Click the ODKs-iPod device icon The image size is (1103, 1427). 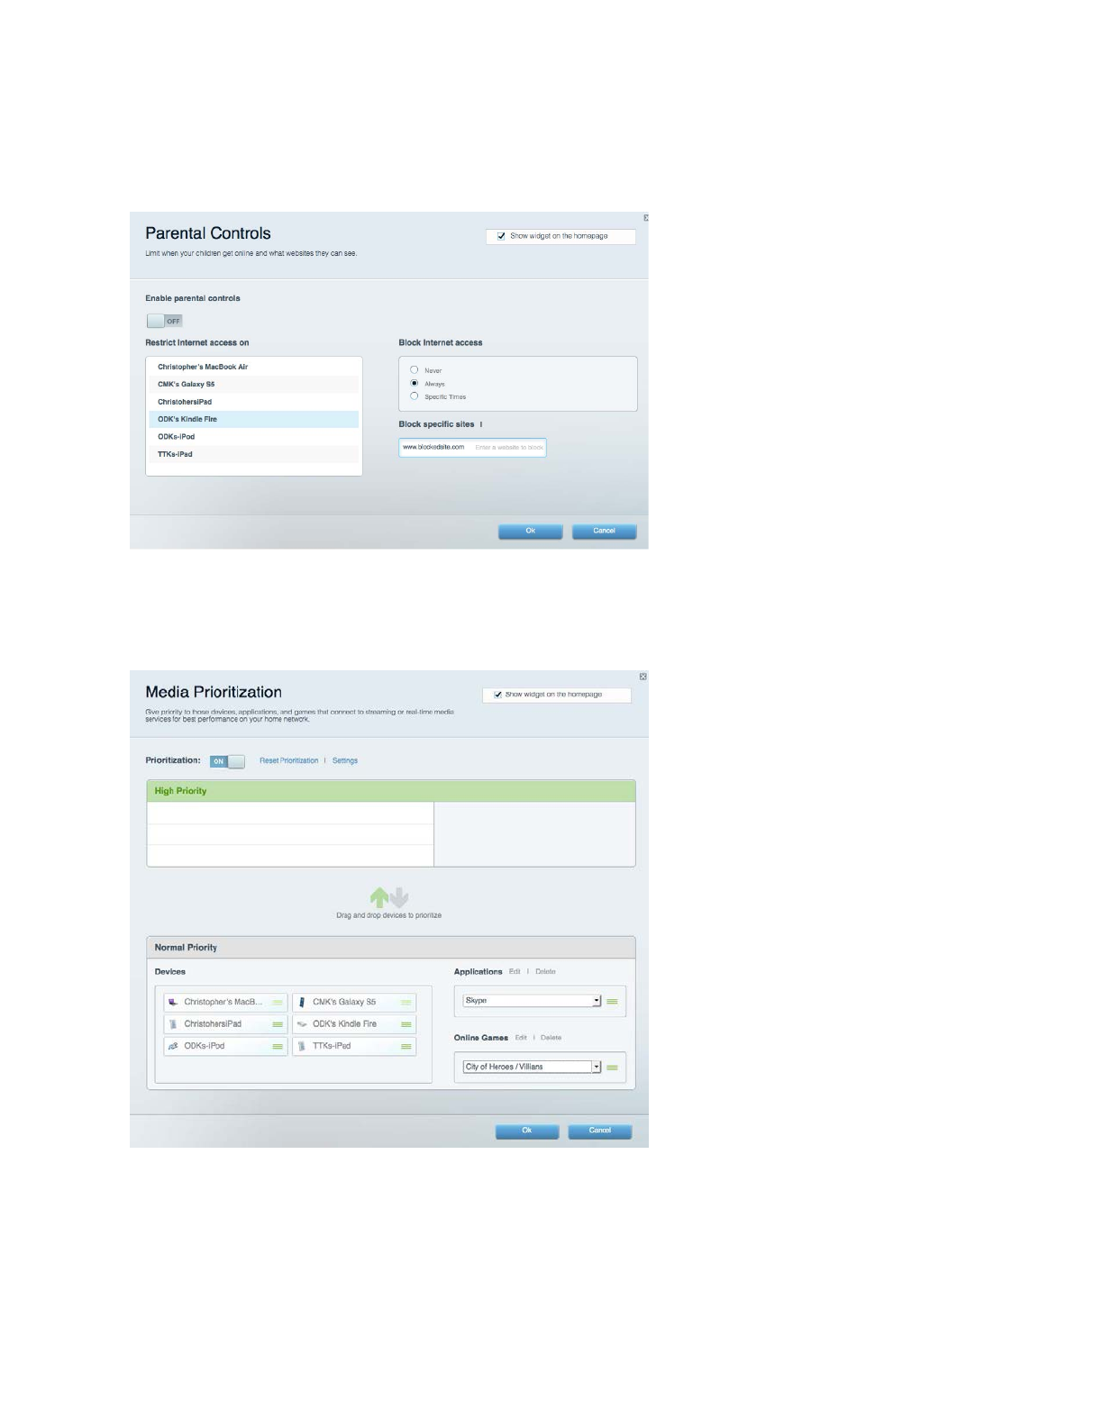click(x=173, y=1046)
